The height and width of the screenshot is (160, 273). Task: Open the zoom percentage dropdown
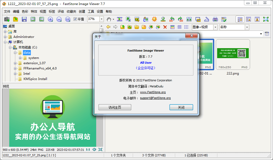coord(101,19)
